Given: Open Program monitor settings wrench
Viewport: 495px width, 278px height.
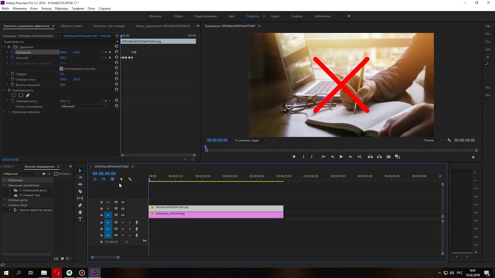Looking at the screenshot, I should 449,140.
